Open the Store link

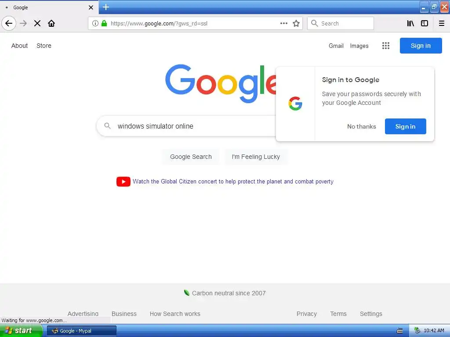[44, 46]
